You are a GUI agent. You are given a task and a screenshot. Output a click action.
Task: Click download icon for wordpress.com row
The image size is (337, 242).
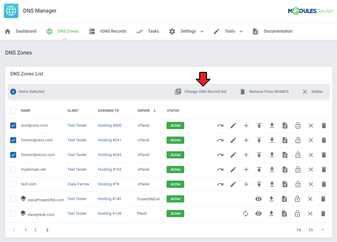[x=272, y=125]
